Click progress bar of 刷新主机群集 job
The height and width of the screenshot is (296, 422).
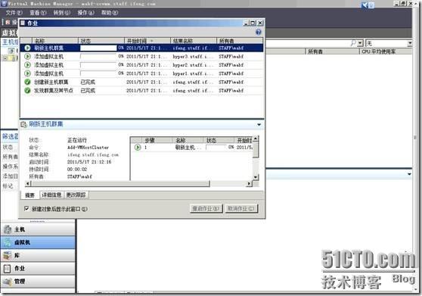(98, 48)
